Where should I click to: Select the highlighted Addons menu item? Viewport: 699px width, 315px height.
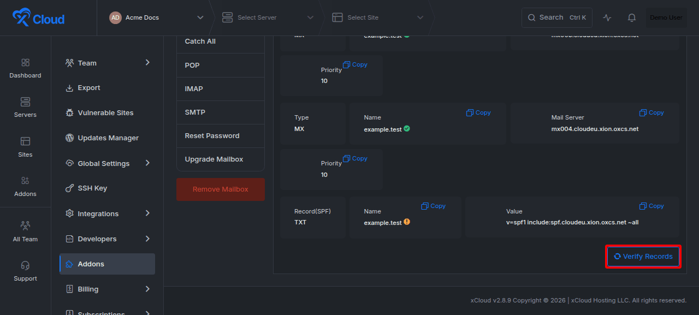(107, 264)
